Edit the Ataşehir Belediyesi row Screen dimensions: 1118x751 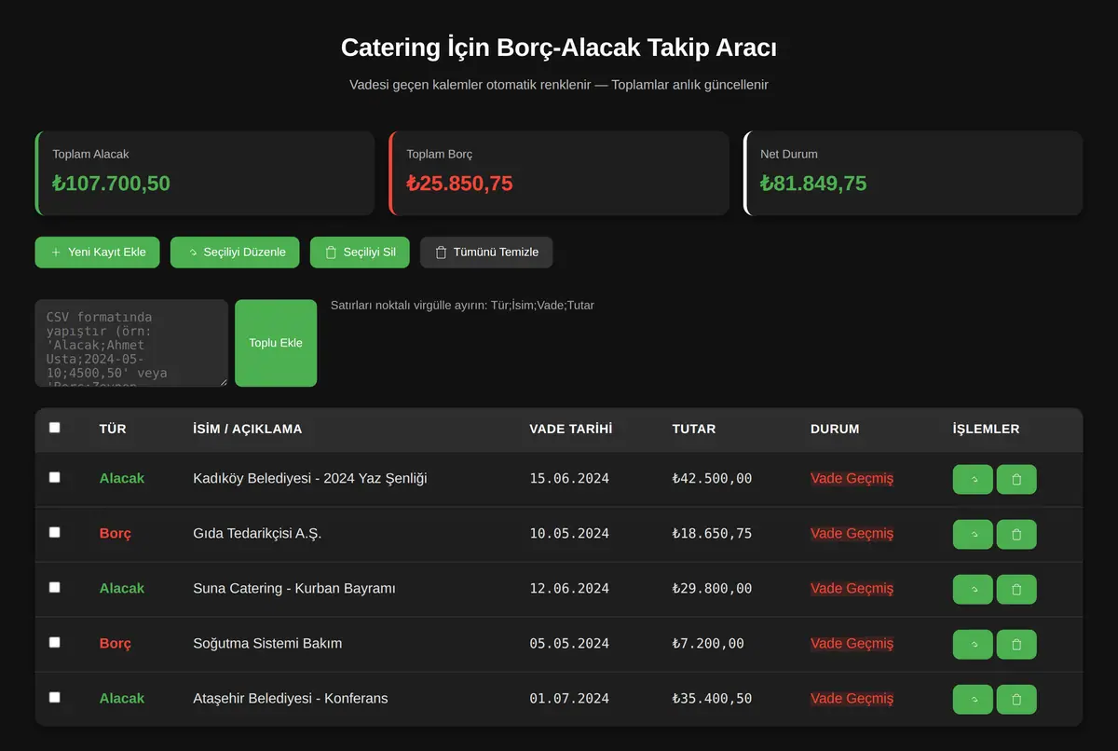(973, 700)
